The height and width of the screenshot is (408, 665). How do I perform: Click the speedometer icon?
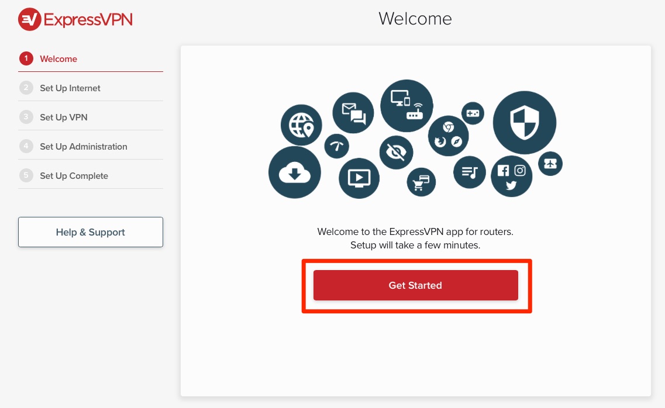coord(336,146)
